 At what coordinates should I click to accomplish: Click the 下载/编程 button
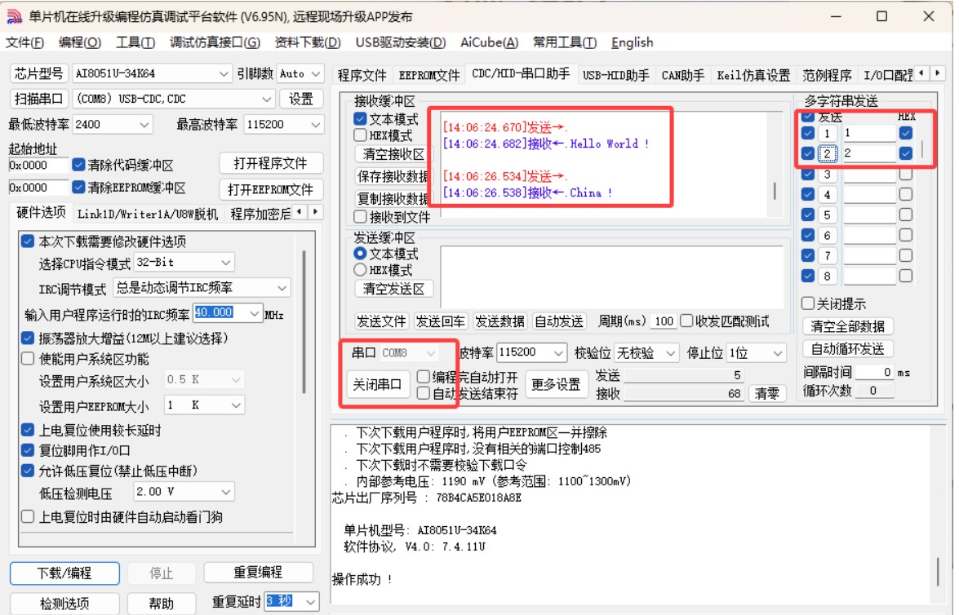(x=64, y=573)
